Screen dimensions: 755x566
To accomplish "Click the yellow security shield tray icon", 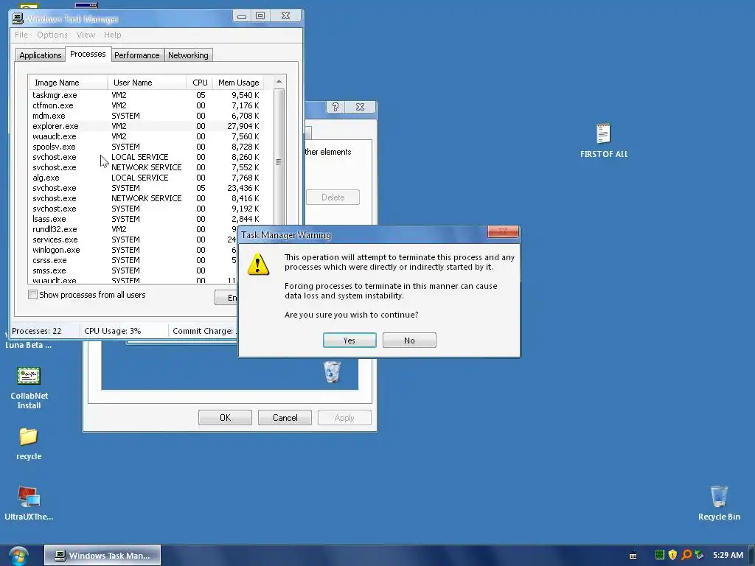I will click(672, 555).
